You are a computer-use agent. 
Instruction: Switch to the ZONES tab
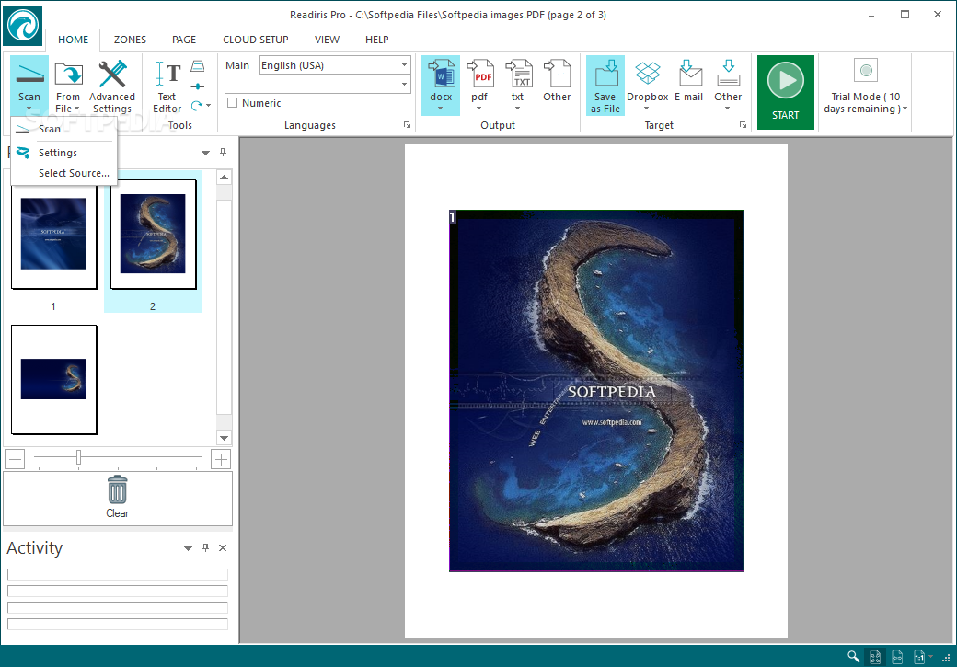point(130,40)
